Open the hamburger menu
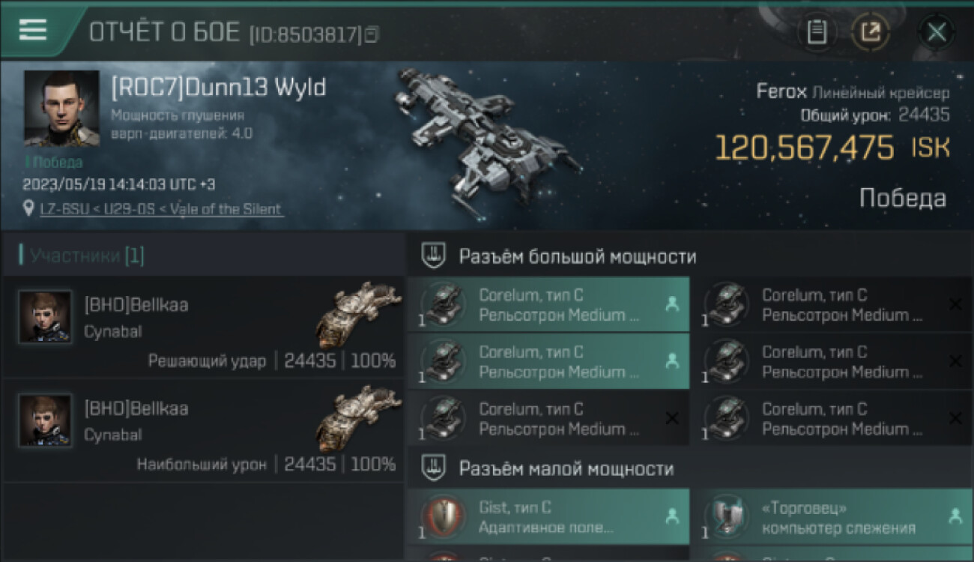 33,30
